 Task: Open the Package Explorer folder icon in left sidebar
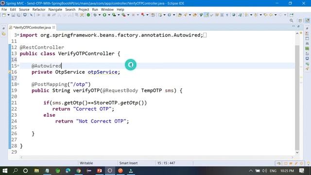[3, 34]
